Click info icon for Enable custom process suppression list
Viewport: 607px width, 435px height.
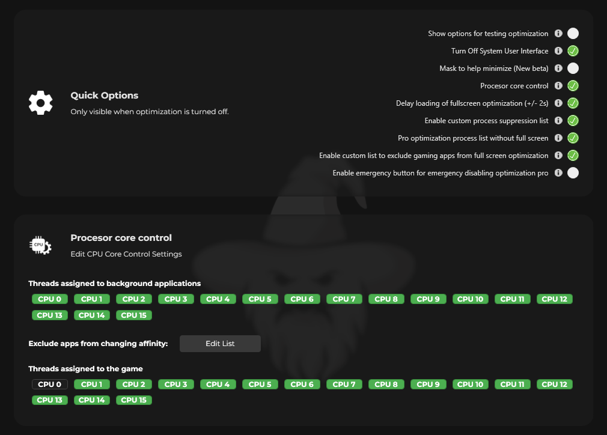[x=558, y=121]
